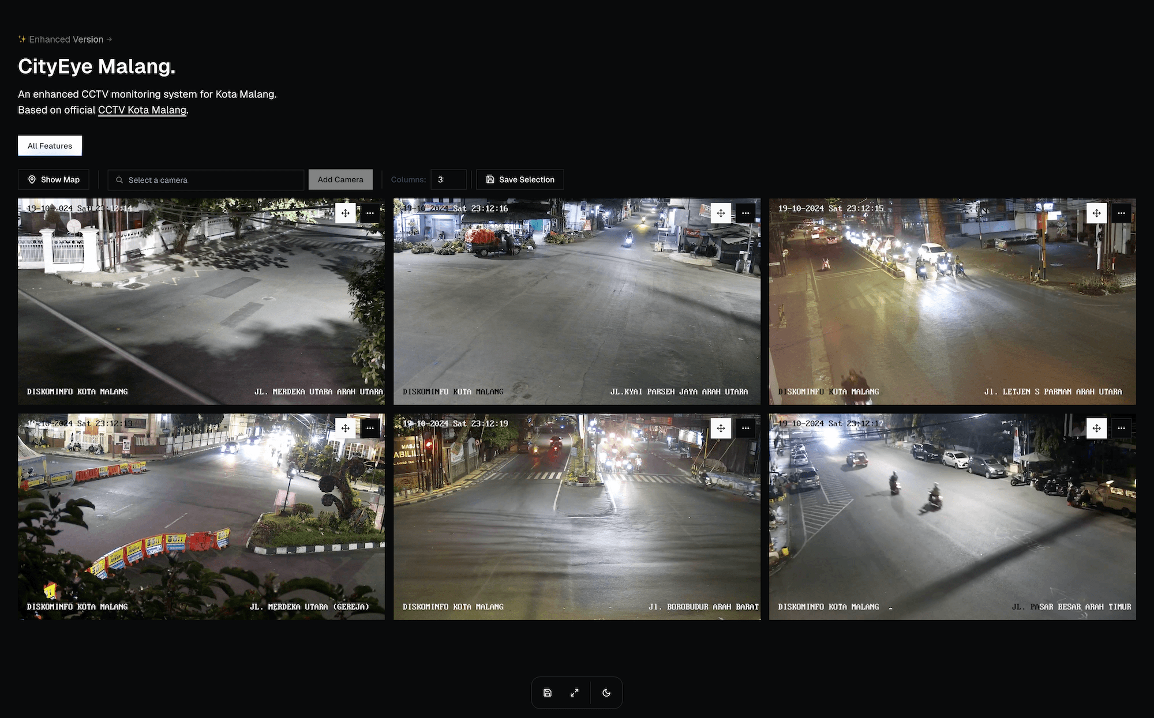Focus the Columns number field
This screenshot has height=718, width=1154.
pos(448,179)
